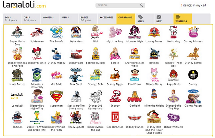Select the MEN'S category tab
Viewport: 215px width, 138px height.
tap(69, 19)
